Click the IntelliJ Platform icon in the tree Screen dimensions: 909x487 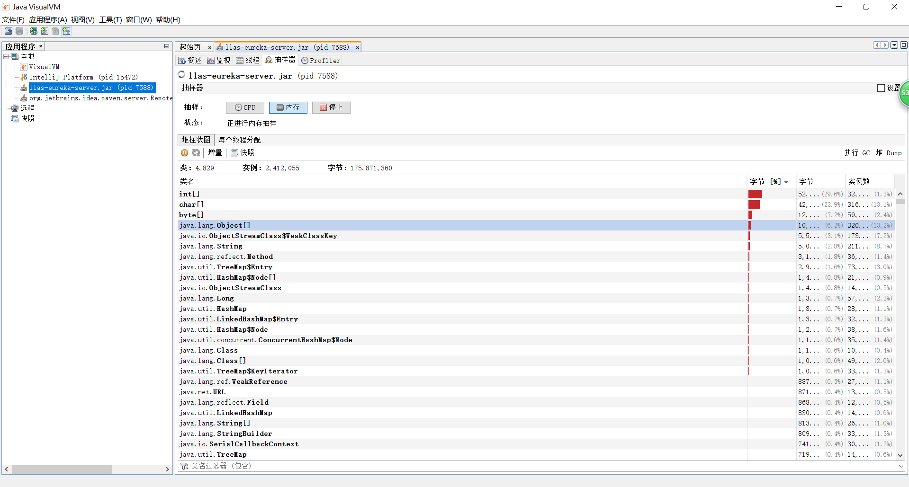[24, 77]
